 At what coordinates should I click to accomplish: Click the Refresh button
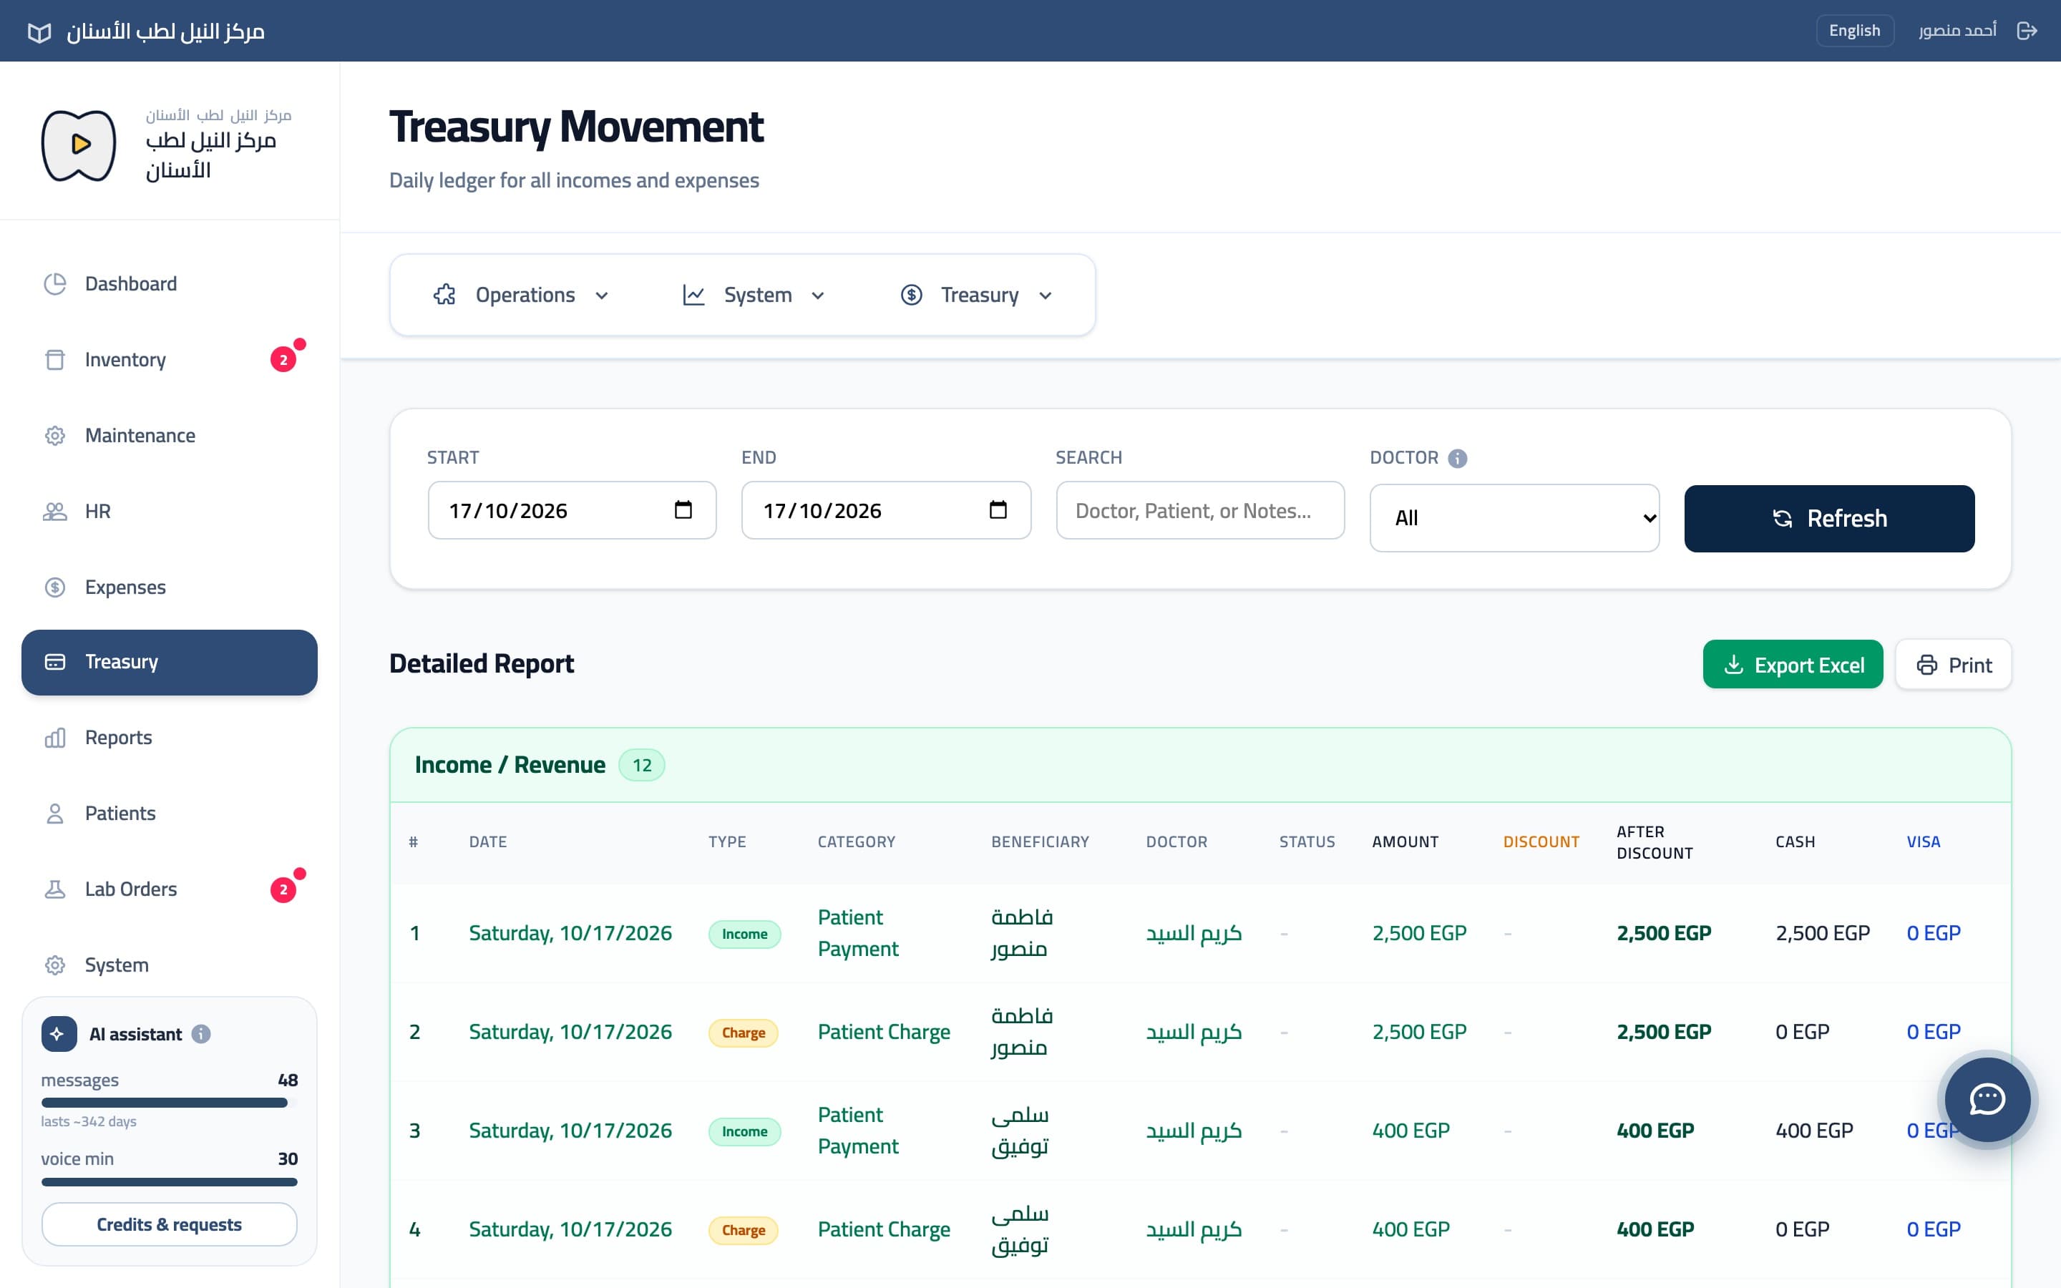[1829, 518]
